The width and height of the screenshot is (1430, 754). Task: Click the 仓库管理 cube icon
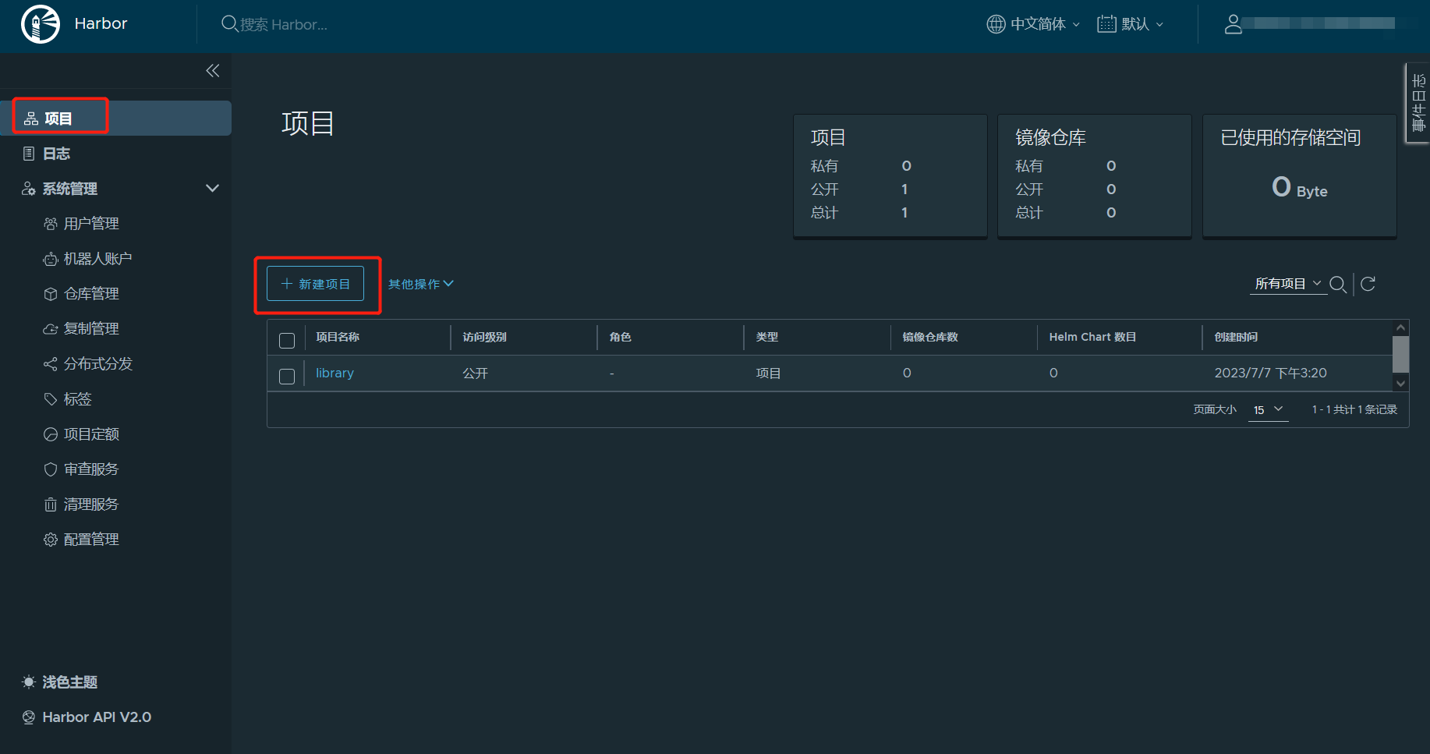point(51,294)
